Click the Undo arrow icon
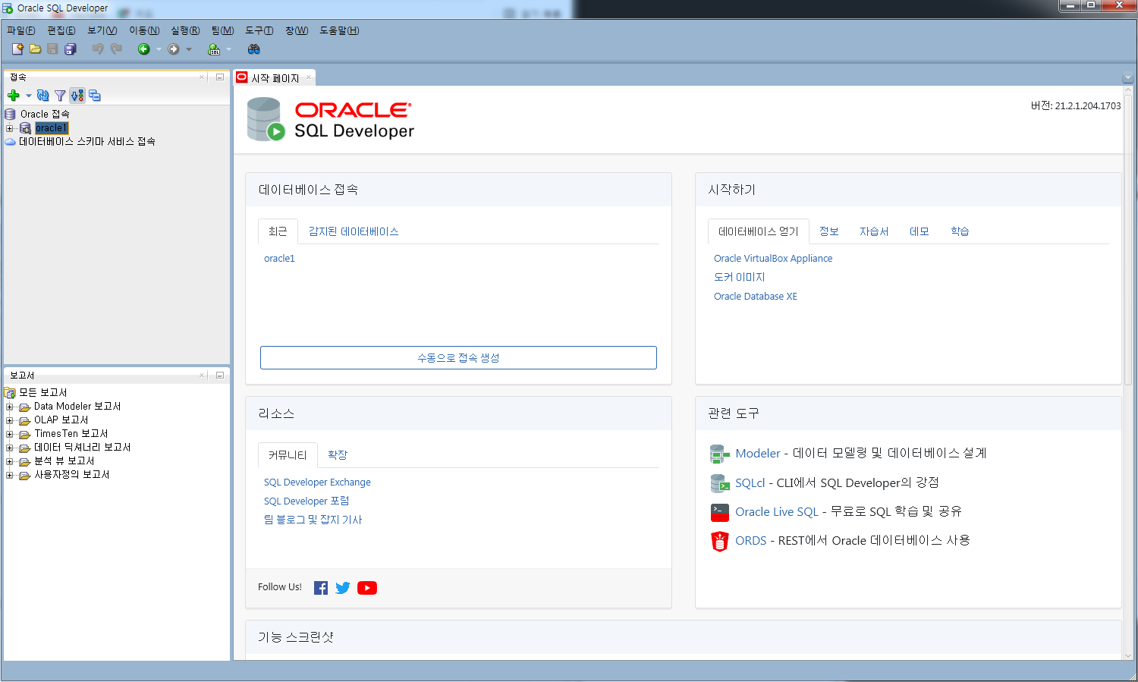1138x682 pixels. [x=98, y=49]
